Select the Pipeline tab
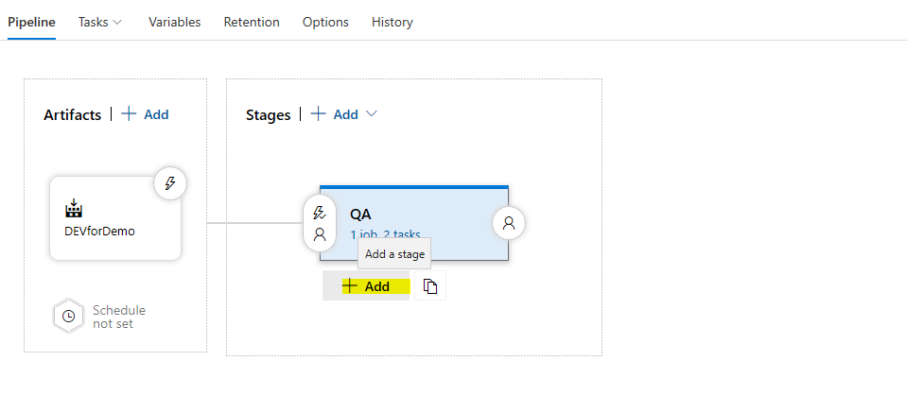This screenshot has height=413, width=907. (32, 22)
